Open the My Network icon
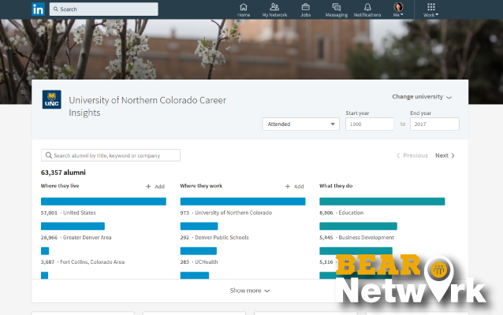This screenshot has width=503, height=315. pos(274,7)
